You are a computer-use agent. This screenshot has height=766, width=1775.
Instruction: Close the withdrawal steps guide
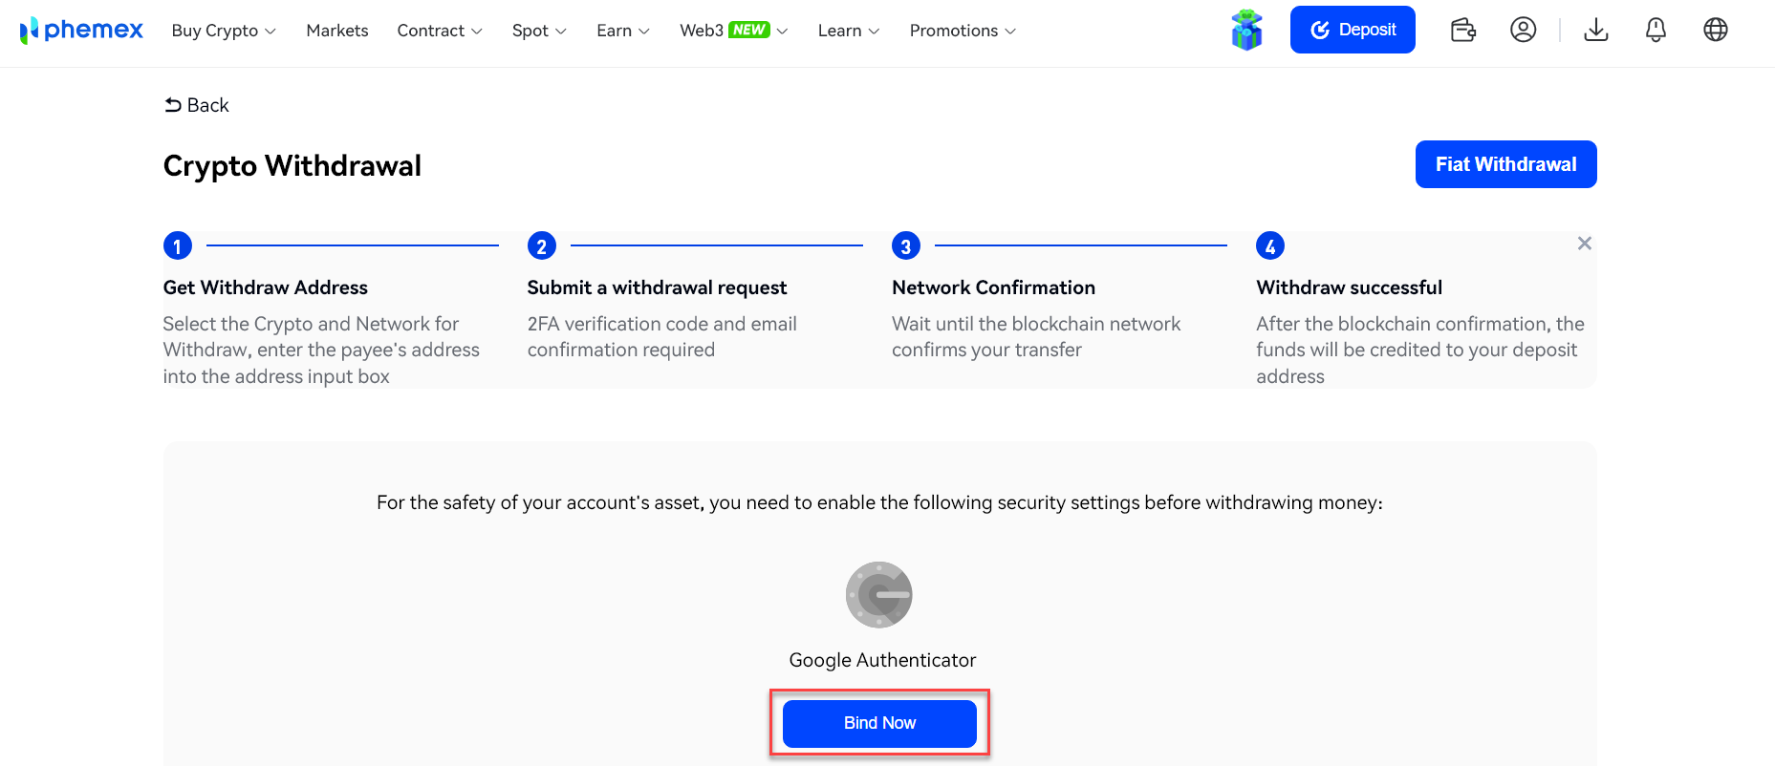click(x=1585, y=244)
